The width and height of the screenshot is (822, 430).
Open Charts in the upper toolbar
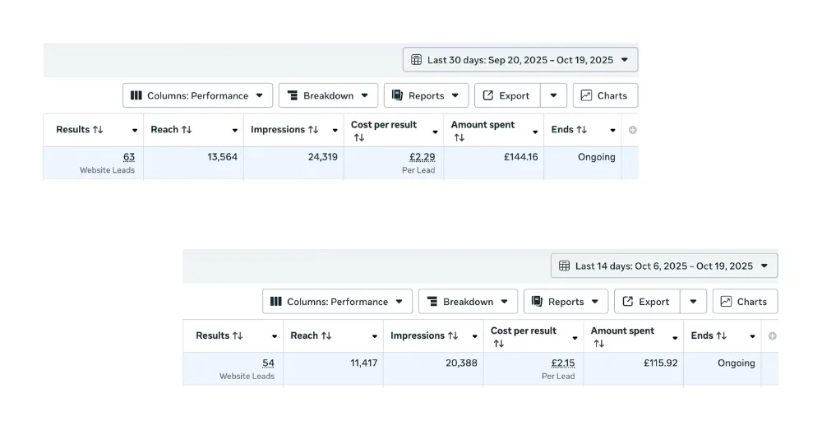[x=604, y=95]
